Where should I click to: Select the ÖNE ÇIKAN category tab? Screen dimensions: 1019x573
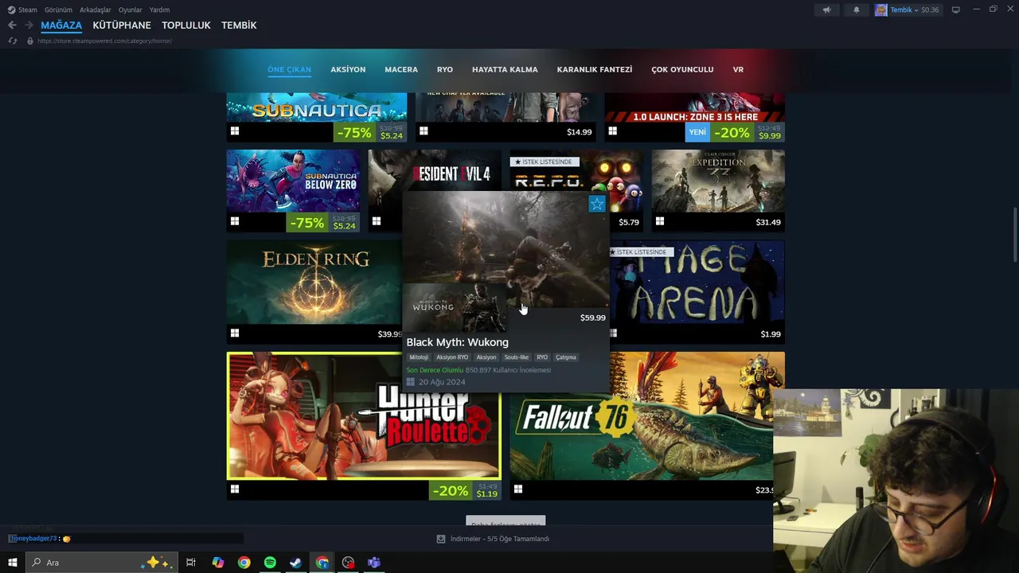pos(289,69)
